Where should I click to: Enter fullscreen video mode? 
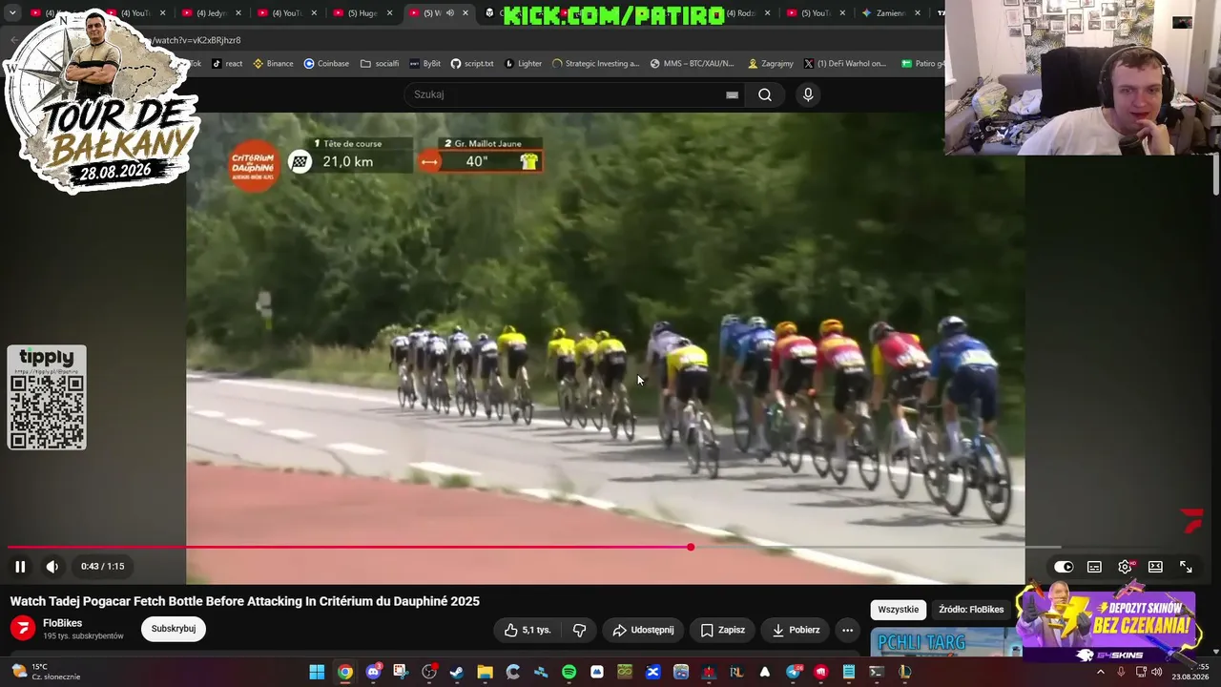[x=1186, y=567]
